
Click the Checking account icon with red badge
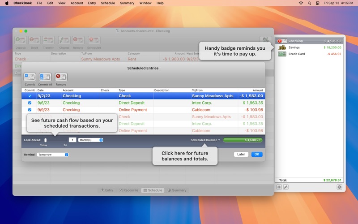pyautogui.click(x=282, y=41)
